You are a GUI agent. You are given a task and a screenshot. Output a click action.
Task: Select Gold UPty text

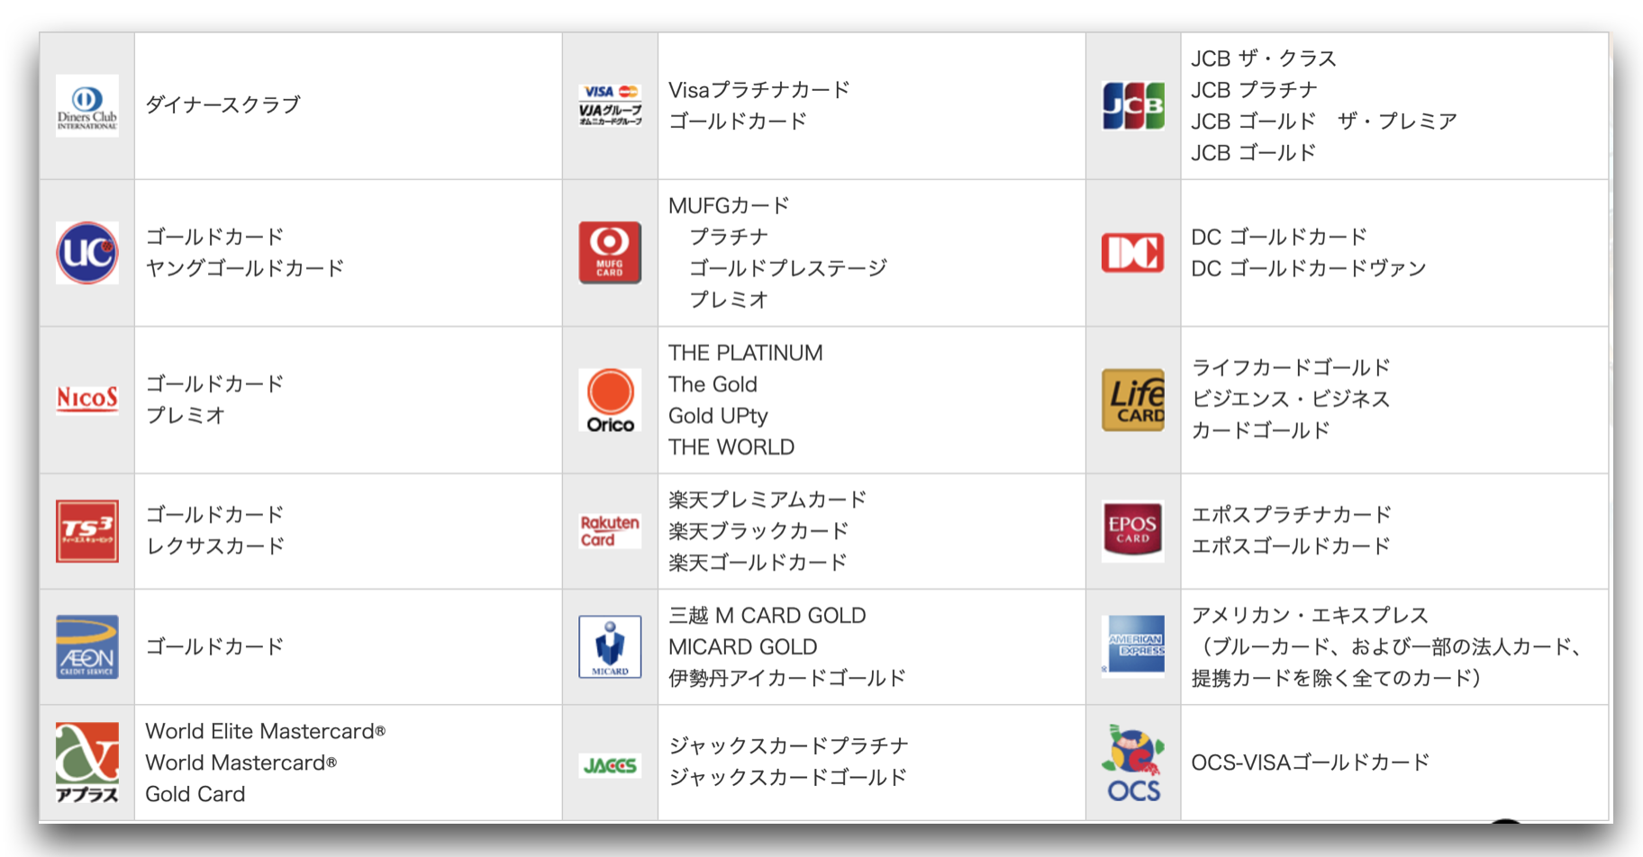[718, 416]
